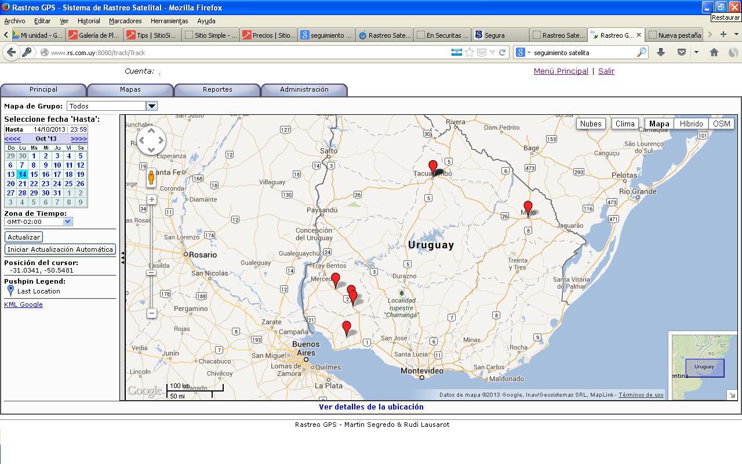This screenshot has height=464, width=742.
Task: Switch to the Mapas tab
Action: [130, 90]
